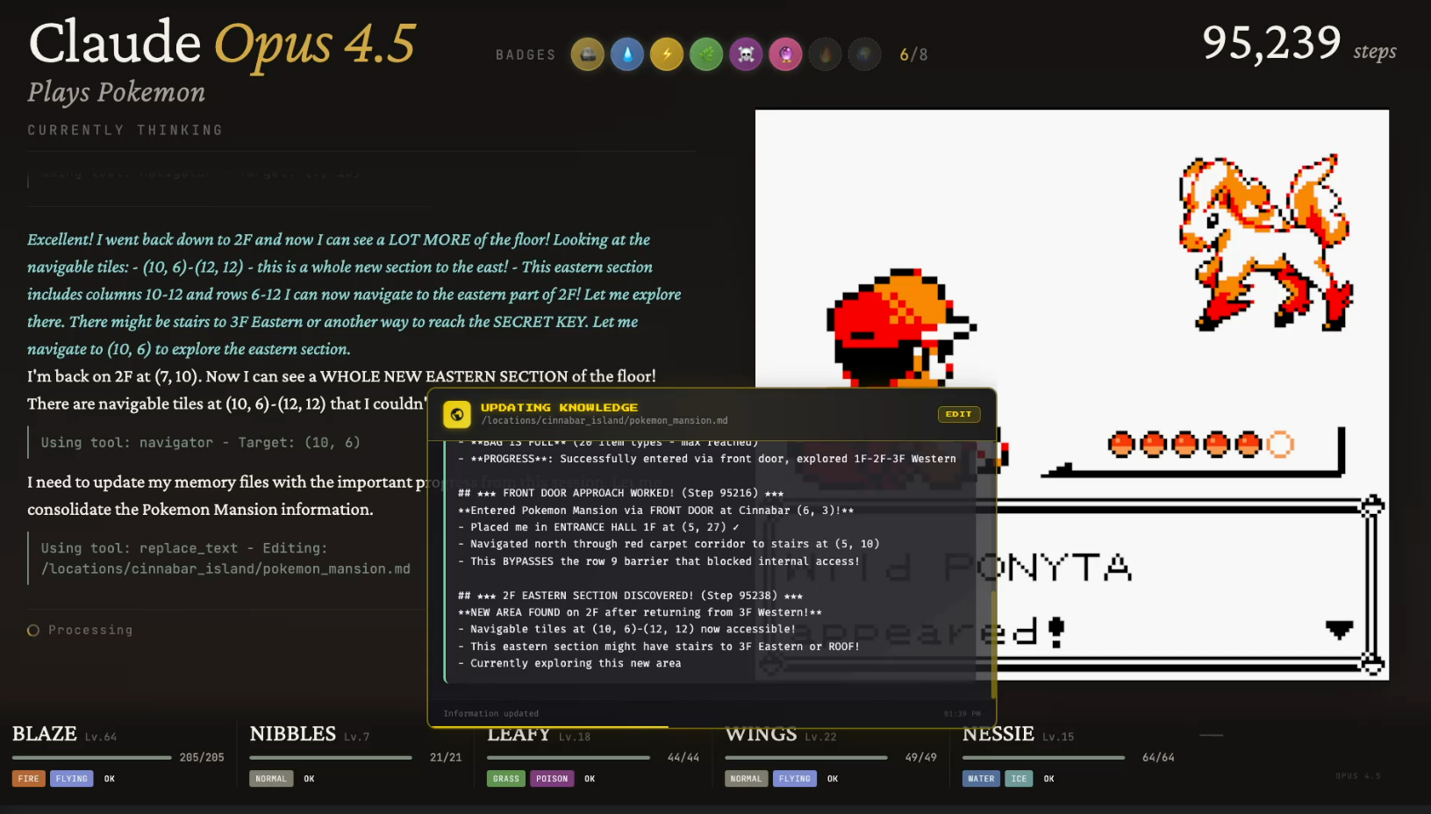The image size is (1431, 814).
Task: Click NESSIE's WATER type tag
Action: pos(981,778)
